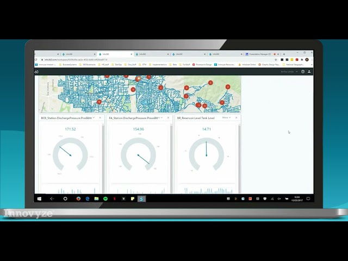Open the Implementations bookmark folder
The width and height of the screenshot is (348, 261).
(x=158, y=65)
